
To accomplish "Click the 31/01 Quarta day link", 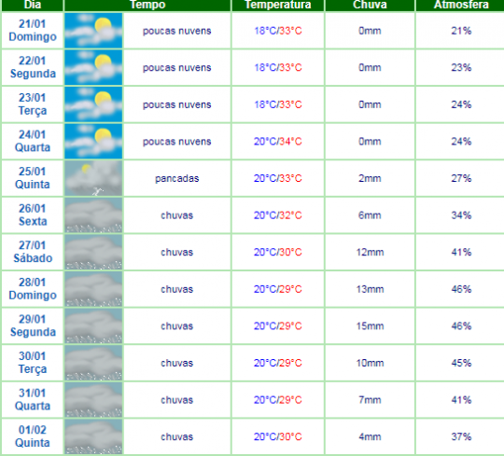I will pyautogui.click(x=33, y=399).
